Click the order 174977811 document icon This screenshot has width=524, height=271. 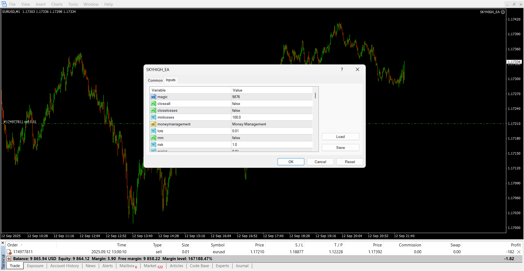coord(9,252)
